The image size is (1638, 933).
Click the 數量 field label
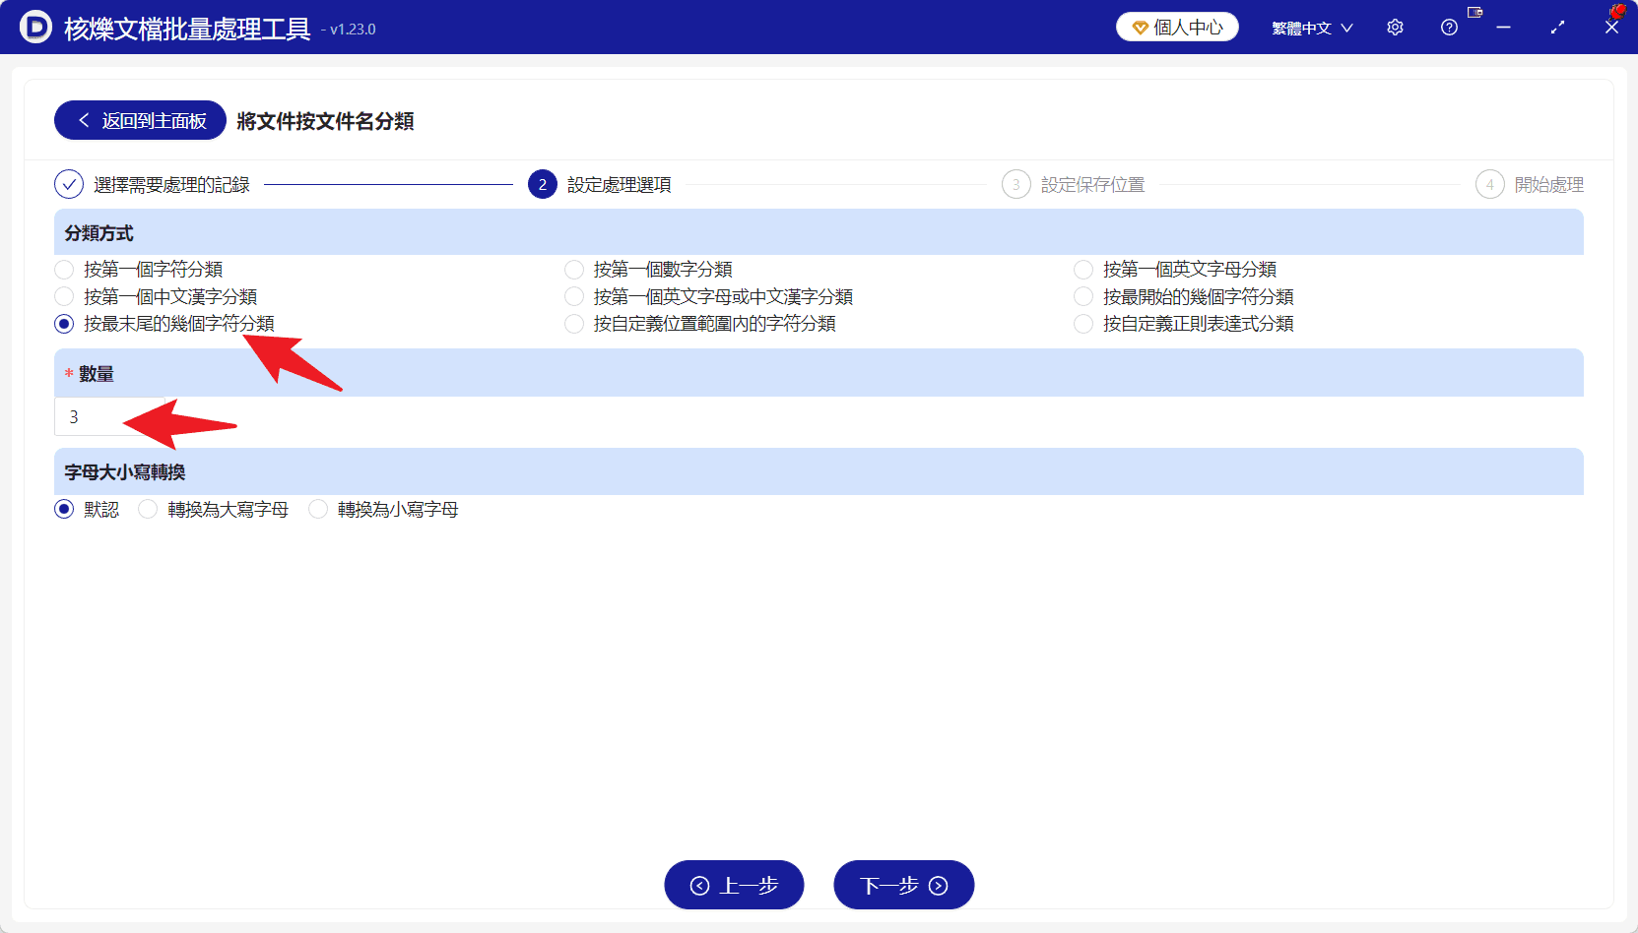[97, 374]
